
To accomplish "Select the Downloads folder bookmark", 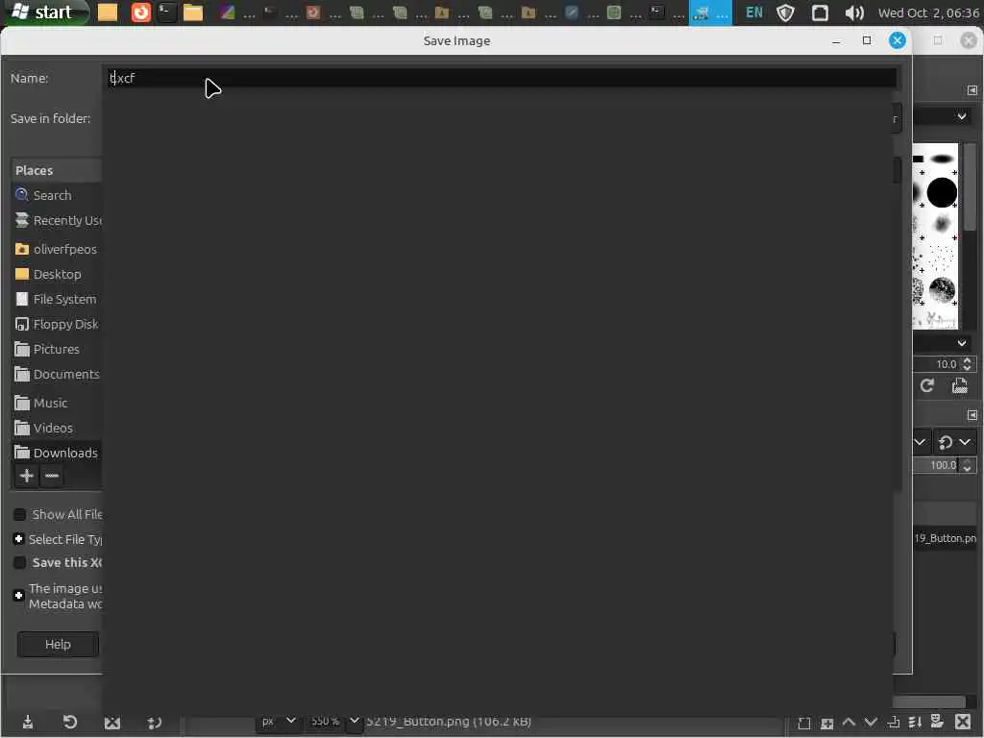I will (x=56, y=453).
